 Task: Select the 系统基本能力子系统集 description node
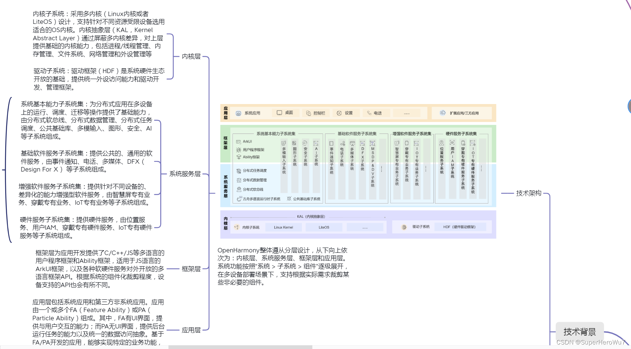[86, 120]
